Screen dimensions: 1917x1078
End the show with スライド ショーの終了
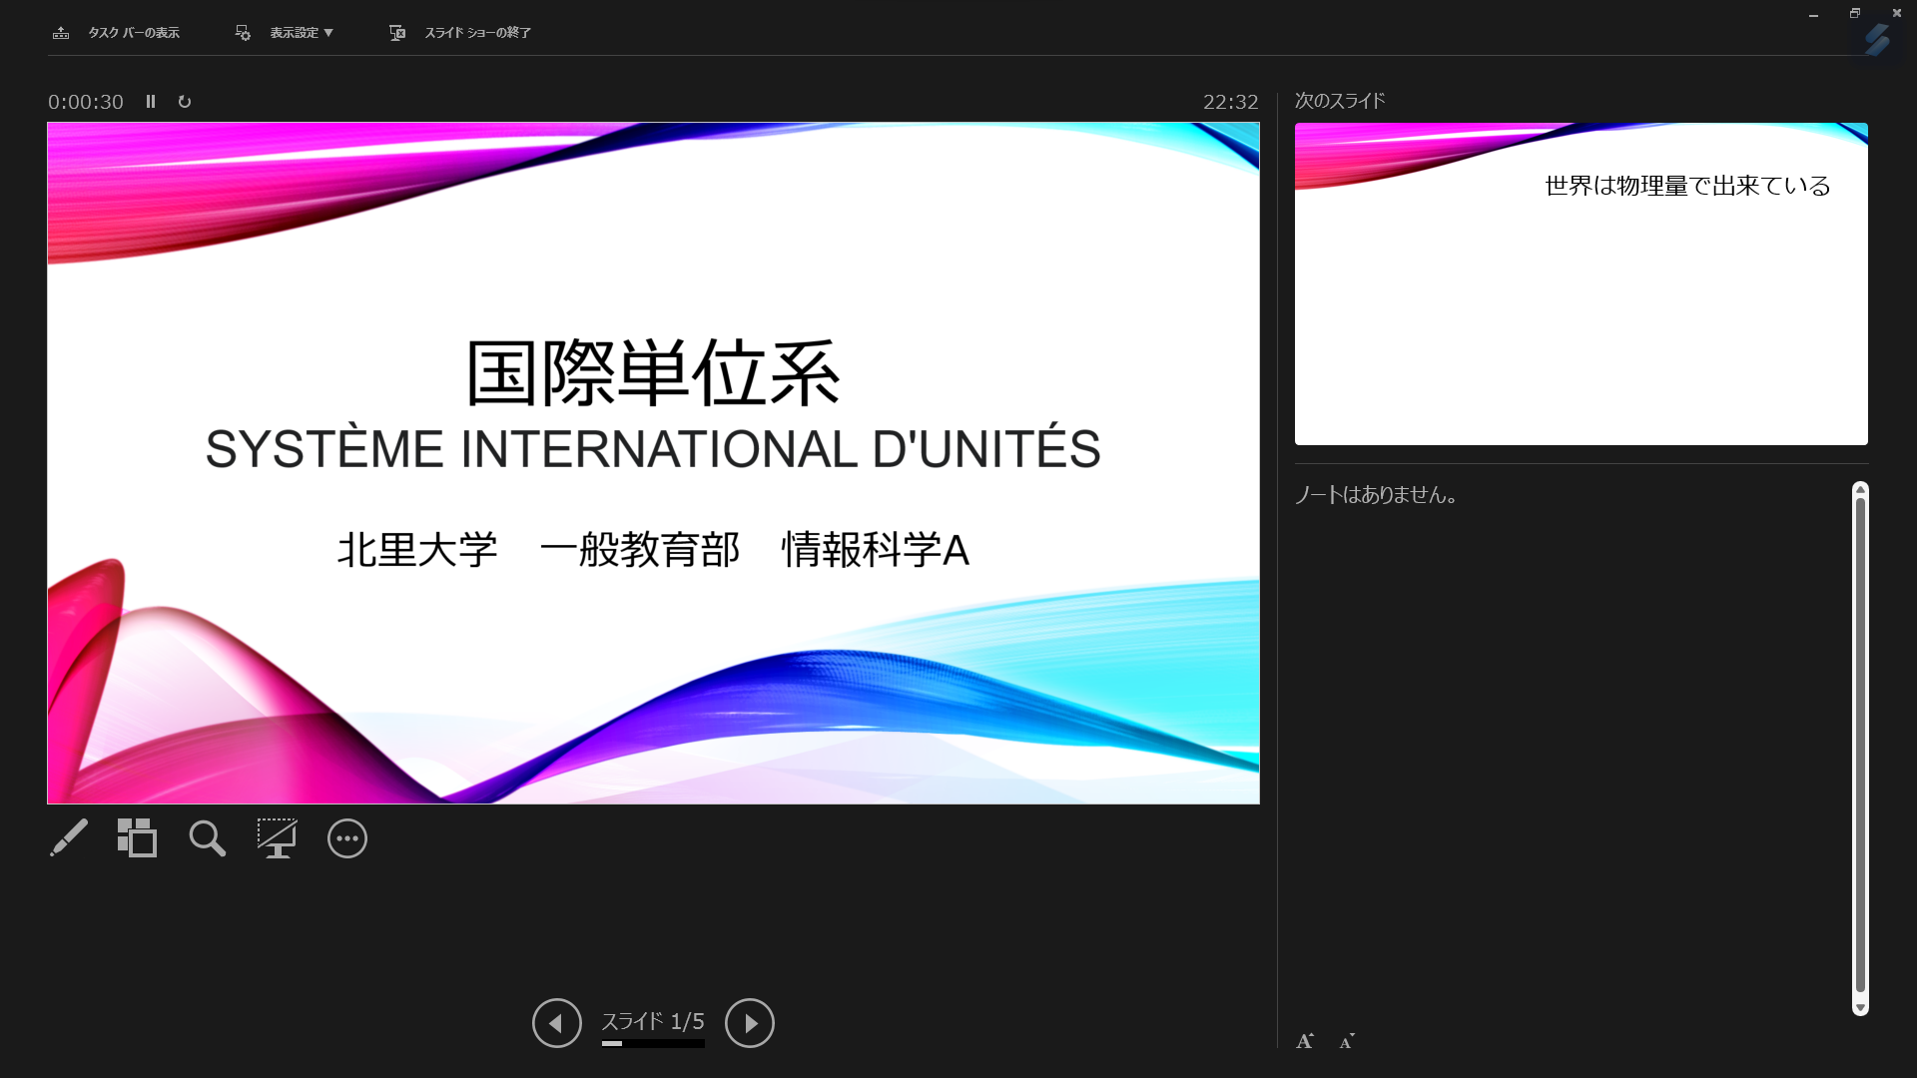[x=460, y=33]
